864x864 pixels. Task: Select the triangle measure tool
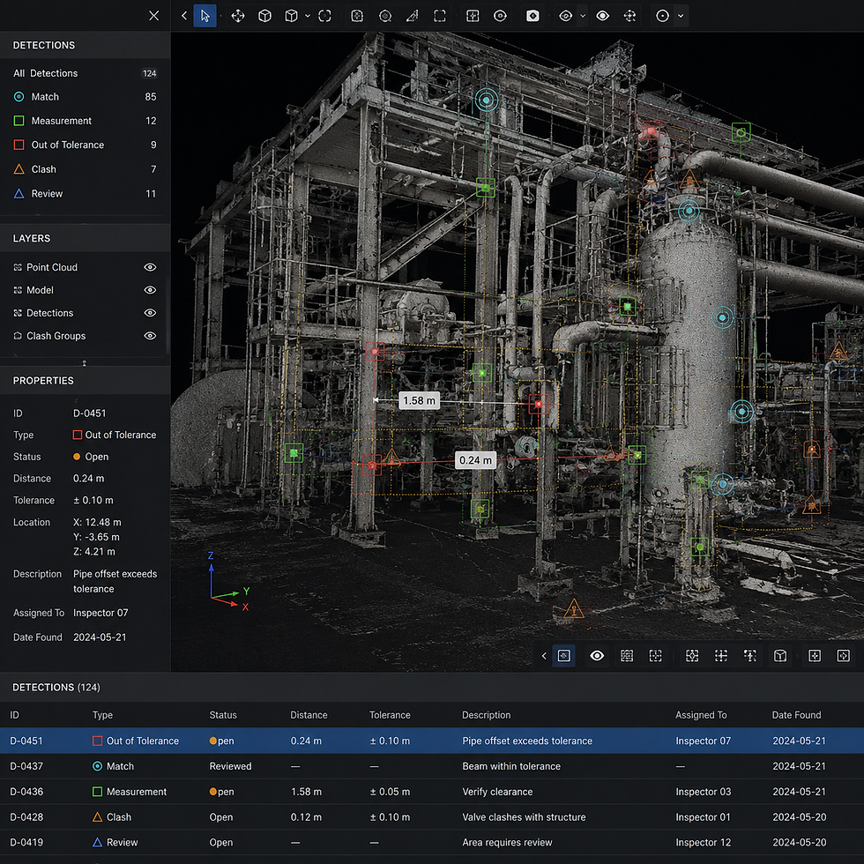pos(413,16)
